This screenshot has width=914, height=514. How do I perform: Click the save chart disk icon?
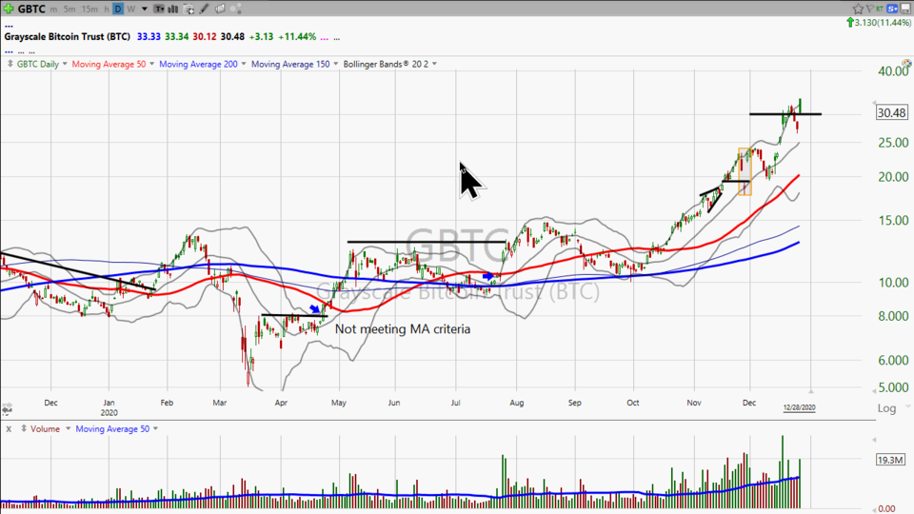point(905,9)
